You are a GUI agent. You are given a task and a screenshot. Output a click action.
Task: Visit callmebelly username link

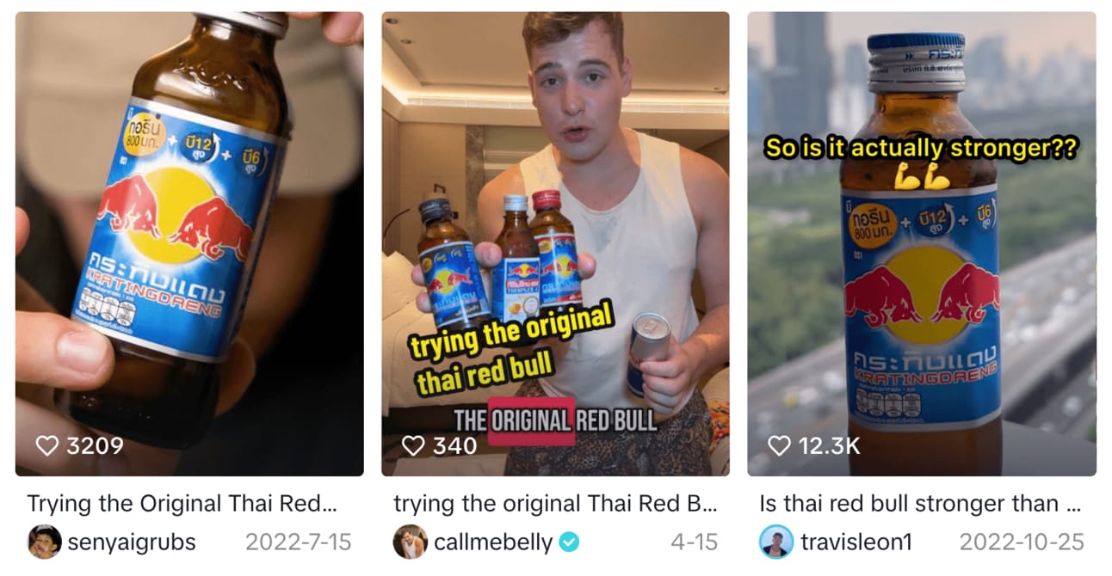point(494,542)
